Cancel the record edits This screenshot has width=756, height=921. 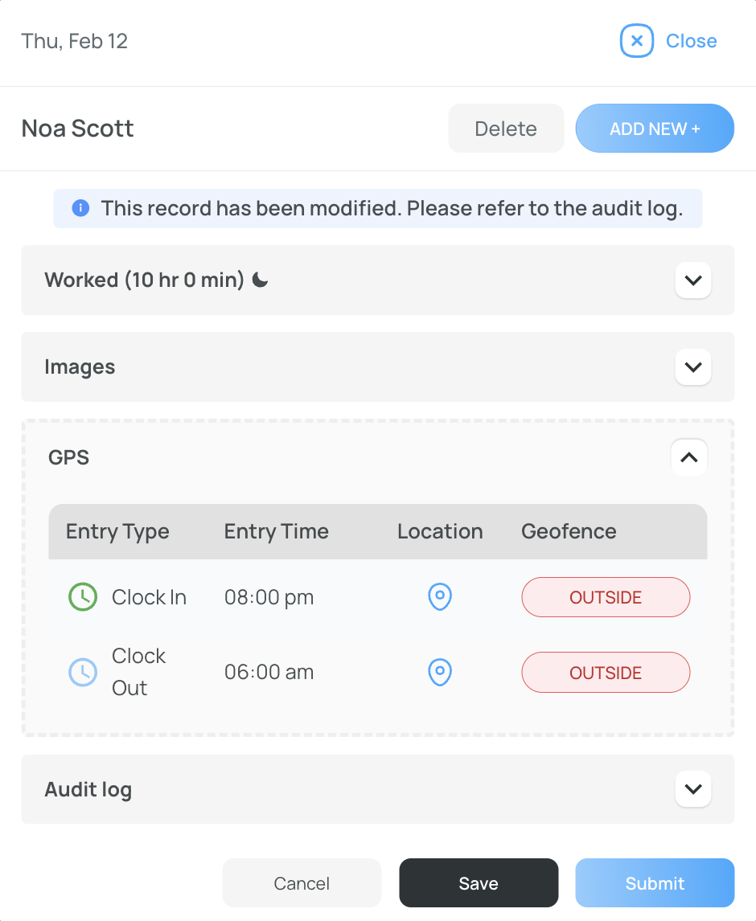[302, 882]
